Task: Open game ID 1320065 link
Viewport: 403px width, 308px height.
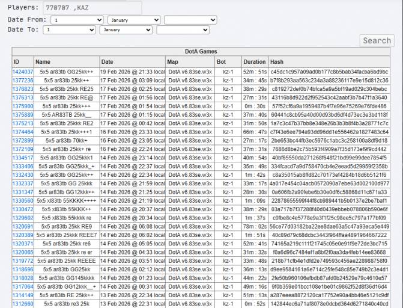Action: click(x=23, y=252)
